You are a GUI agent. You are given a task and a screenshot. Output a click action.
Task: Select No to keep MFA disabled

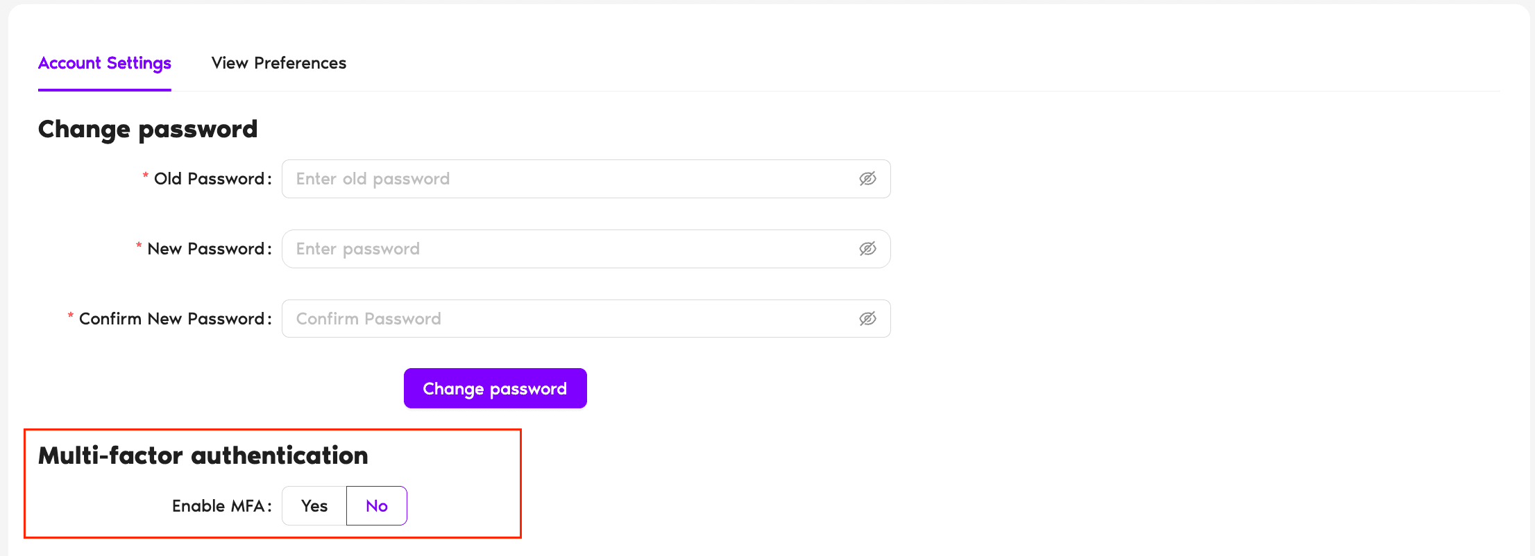click(x=376, y=505)
